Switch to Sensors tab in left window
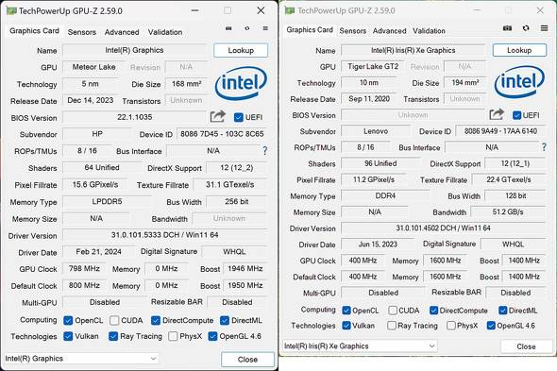 (x=82, y=32)
